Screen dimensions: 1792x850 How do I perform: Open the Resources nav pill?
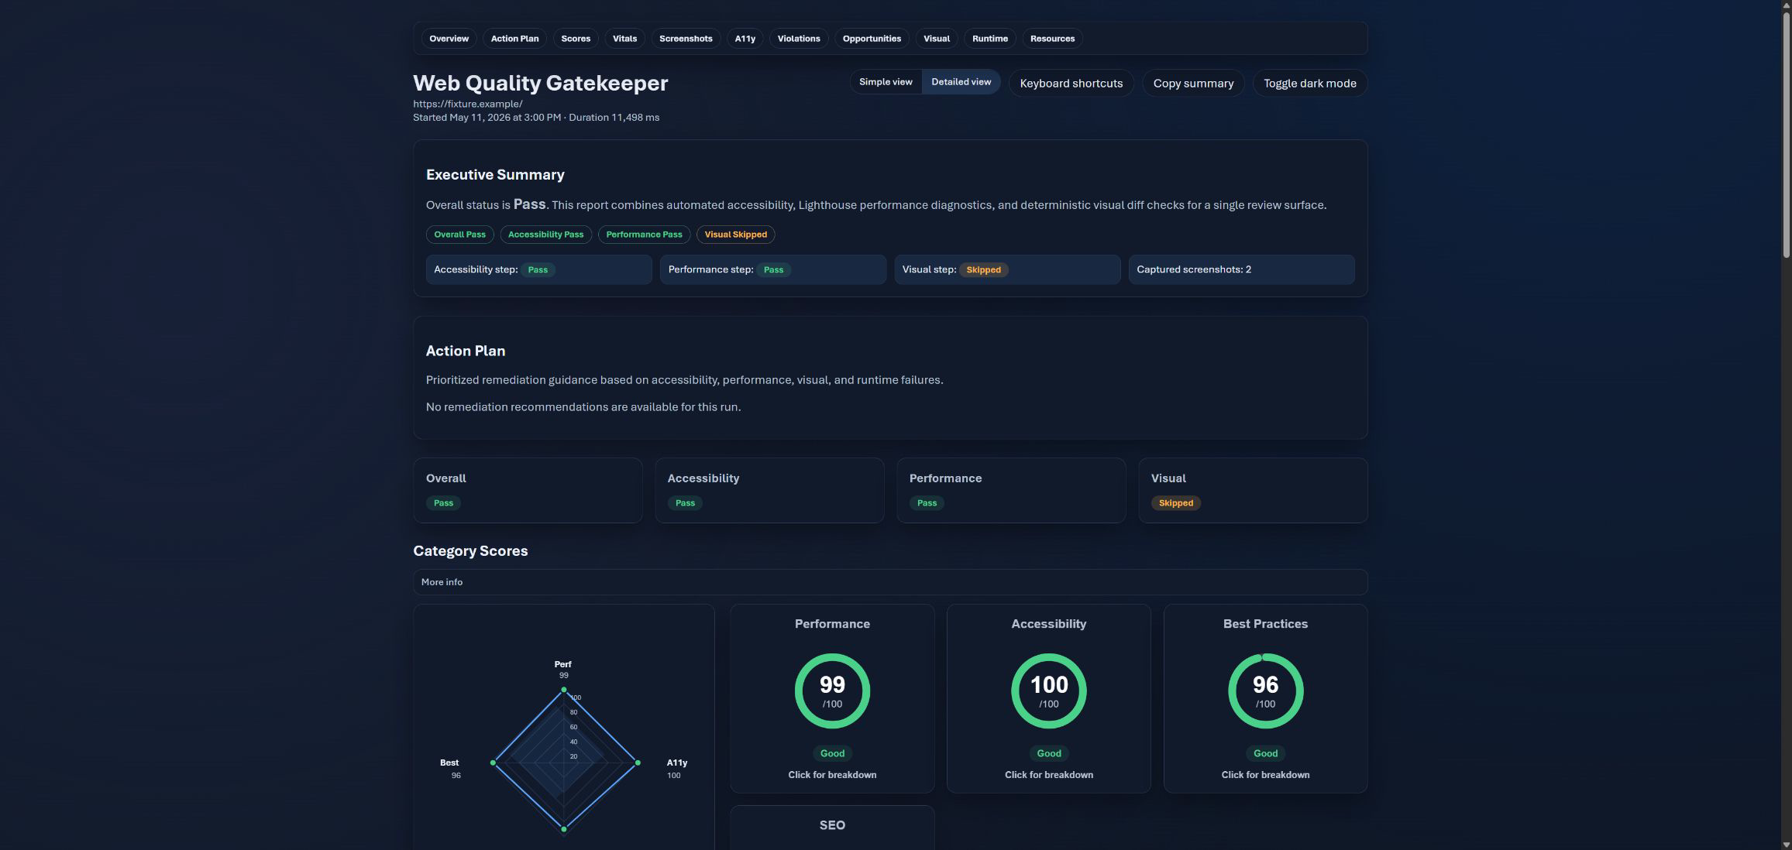tap(1052, 39)
